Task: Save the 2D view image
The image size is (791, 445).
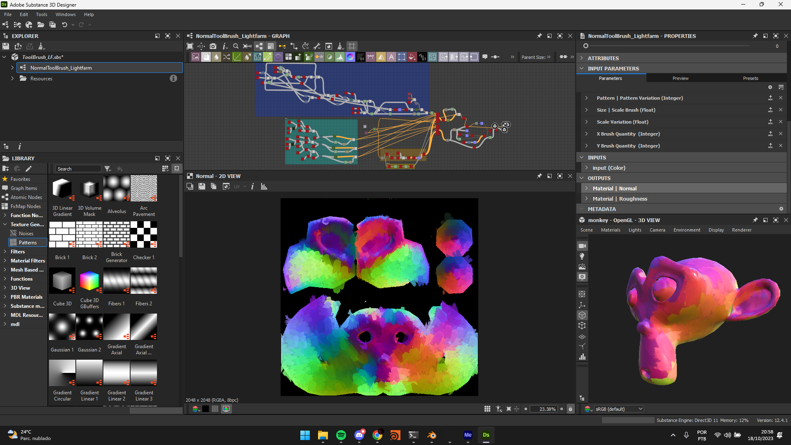Action: 201,187
